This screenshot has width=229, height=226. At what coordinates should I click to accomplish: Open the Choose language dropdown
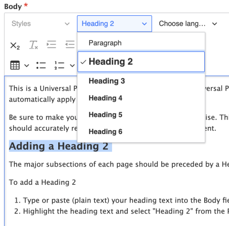point(188,23)
